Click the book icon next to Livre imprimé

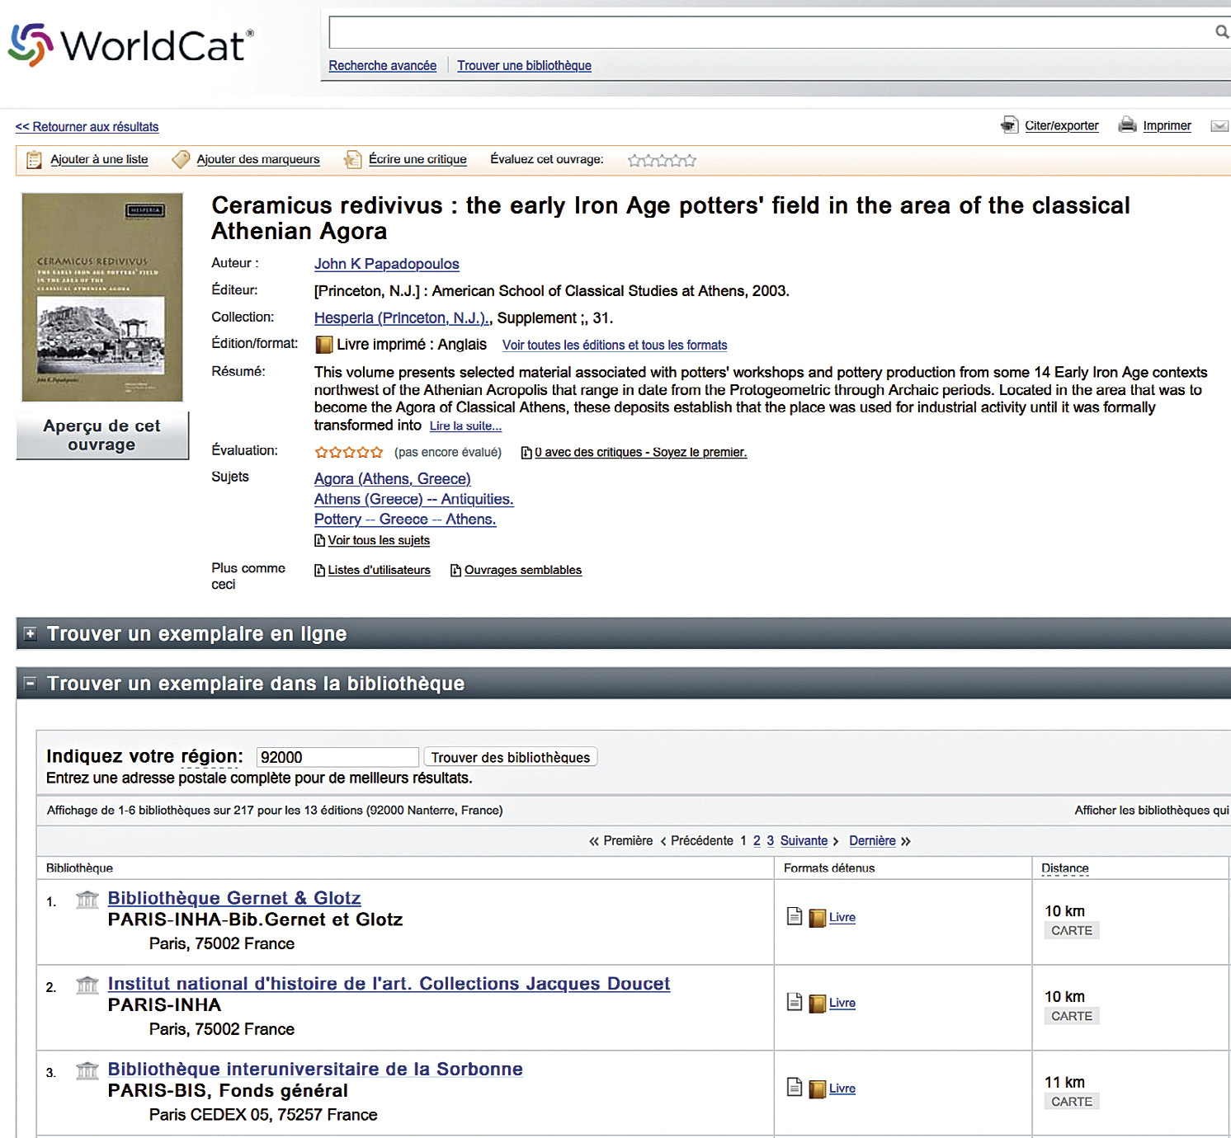click(x=324, y=345)
